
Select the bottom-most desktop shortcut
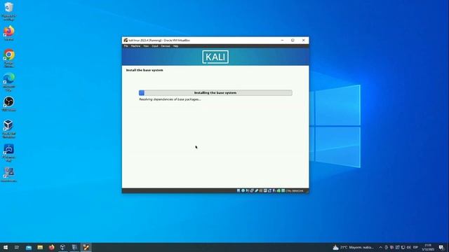tap(9, 174)
